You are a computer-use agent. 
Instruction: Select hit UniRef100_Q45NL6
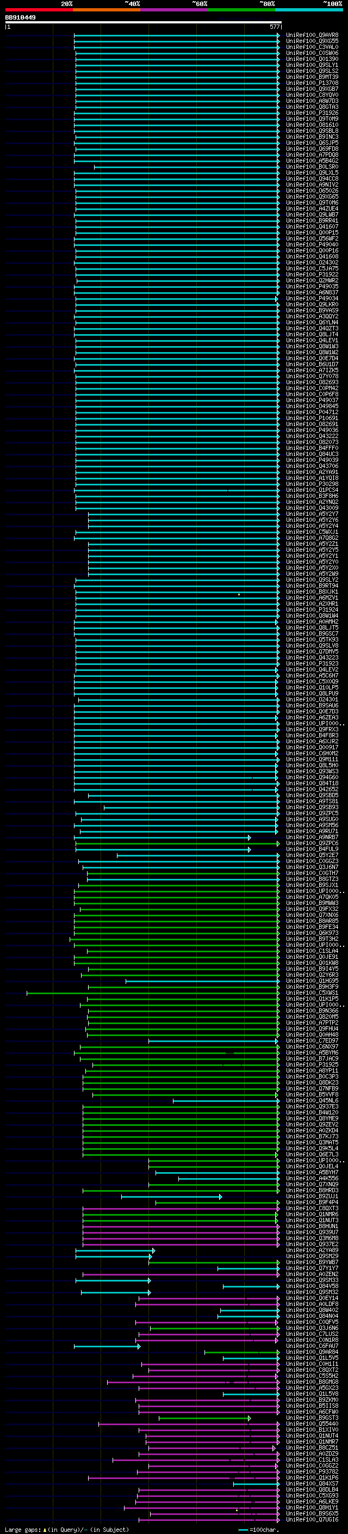point(312,1100)
